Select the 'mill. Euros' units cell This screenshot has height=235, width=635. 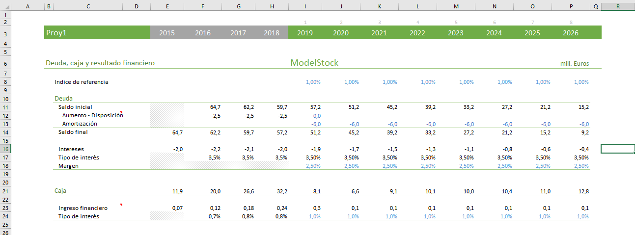click(x=574, y=64)
